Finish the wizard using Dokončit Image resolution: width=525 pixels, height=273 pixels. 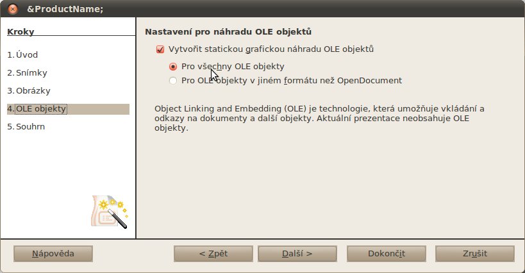(387, 254)
